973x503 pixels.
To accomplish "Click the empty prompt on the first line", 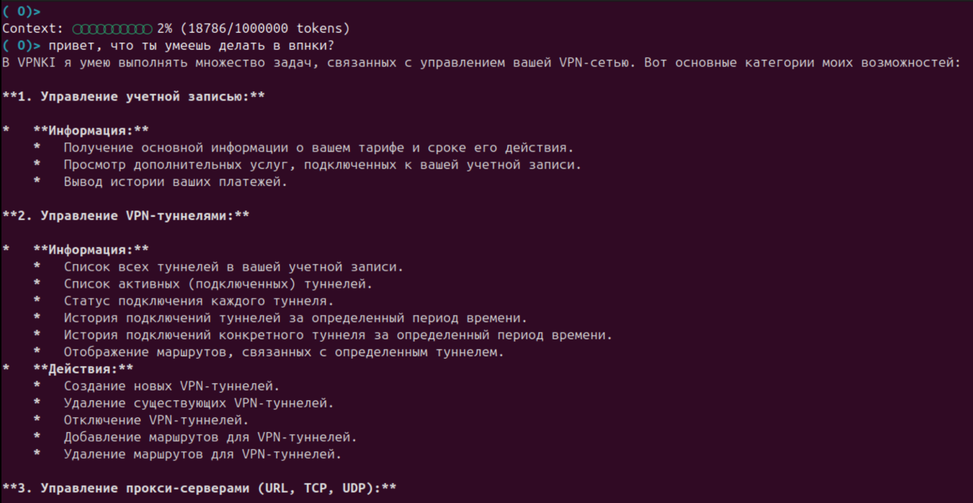I will tap(21, 11).
